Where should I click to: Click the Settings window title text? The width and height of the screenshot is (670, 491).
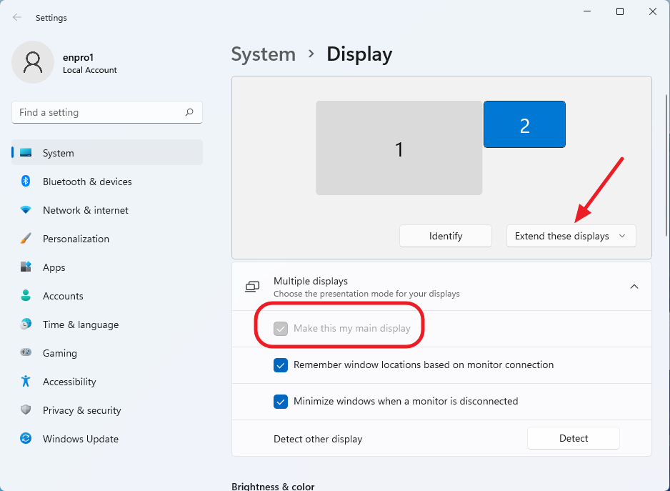pyautogui.click(x=51, y=18)
